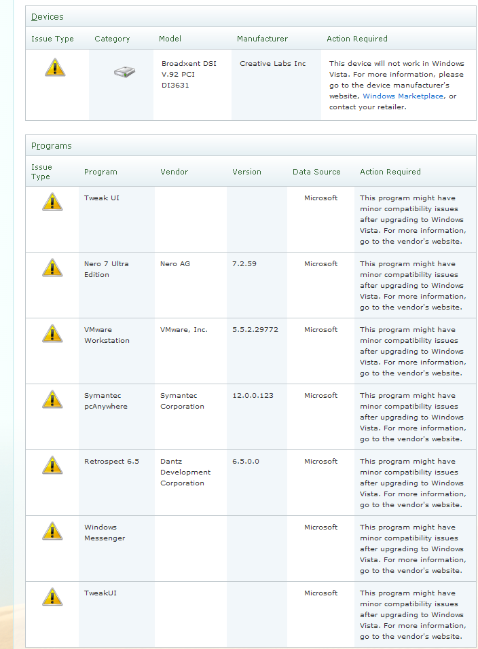The image size is (478, 649).
Task: Select Windows Messenger program name
Action: tap(105, 532)
